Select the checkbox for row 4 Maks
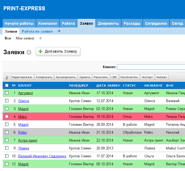 click(7, 117)
